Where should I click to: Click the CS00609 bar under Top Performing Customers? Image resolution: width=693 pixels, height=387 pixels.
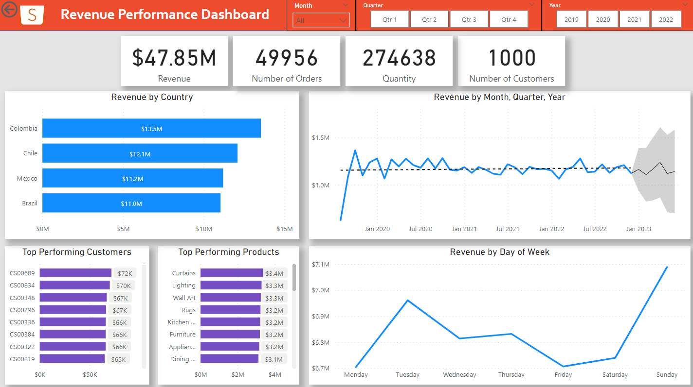(75, 273)
